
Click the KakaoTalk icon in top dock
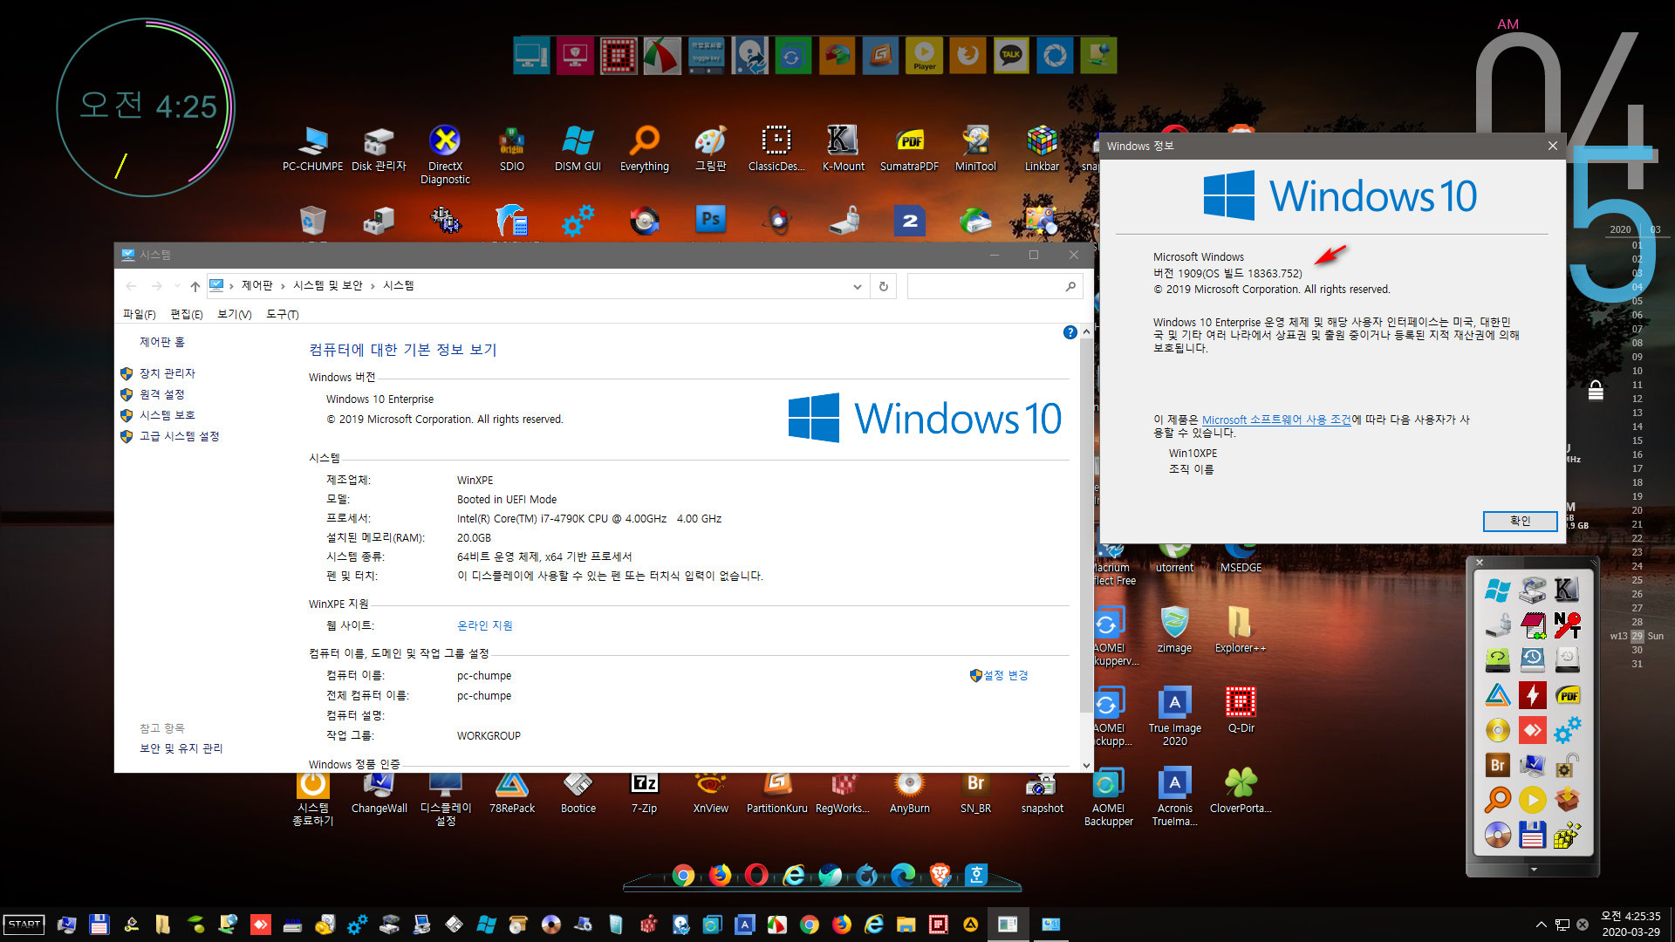click(x=1011, y=56)
